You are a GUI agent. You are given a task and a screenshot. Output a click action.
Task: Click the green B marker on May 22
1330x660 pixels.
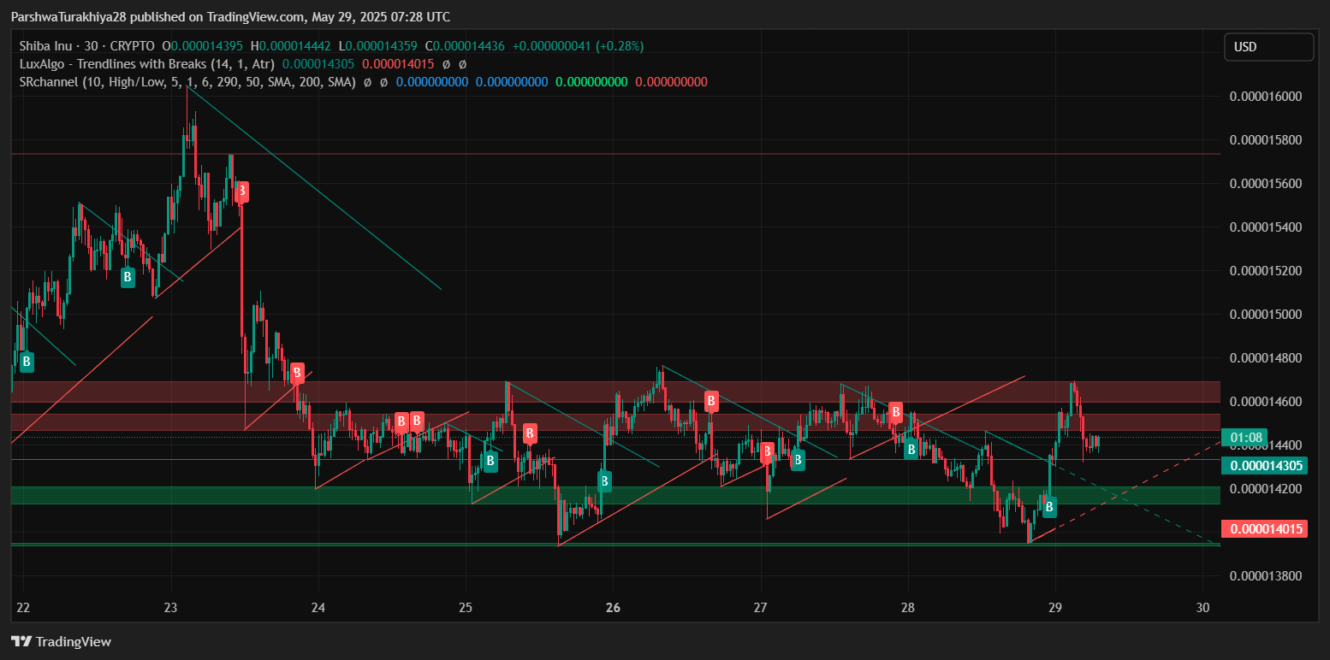(x=27, y=362)
